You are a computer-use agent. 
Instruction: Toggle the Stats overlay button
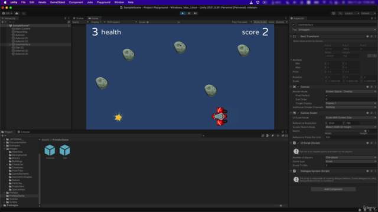pyautogui.click(x=271, y=22)
